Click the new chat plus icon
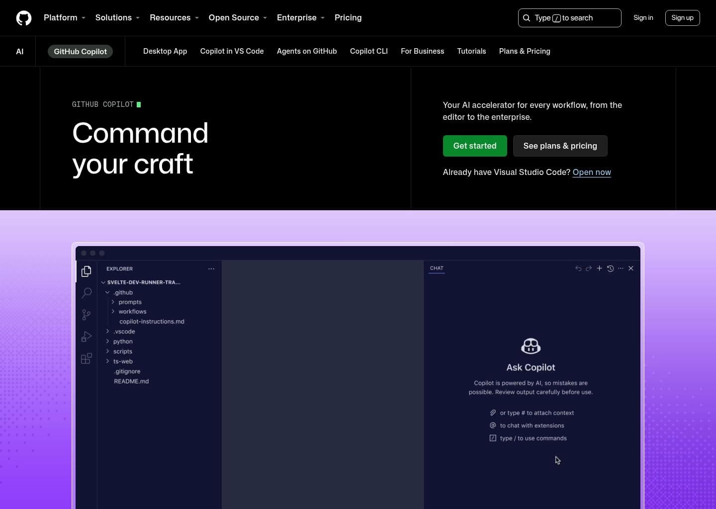Image resolution: width=716 pixels, height=509 pixels. pos(599,268)
